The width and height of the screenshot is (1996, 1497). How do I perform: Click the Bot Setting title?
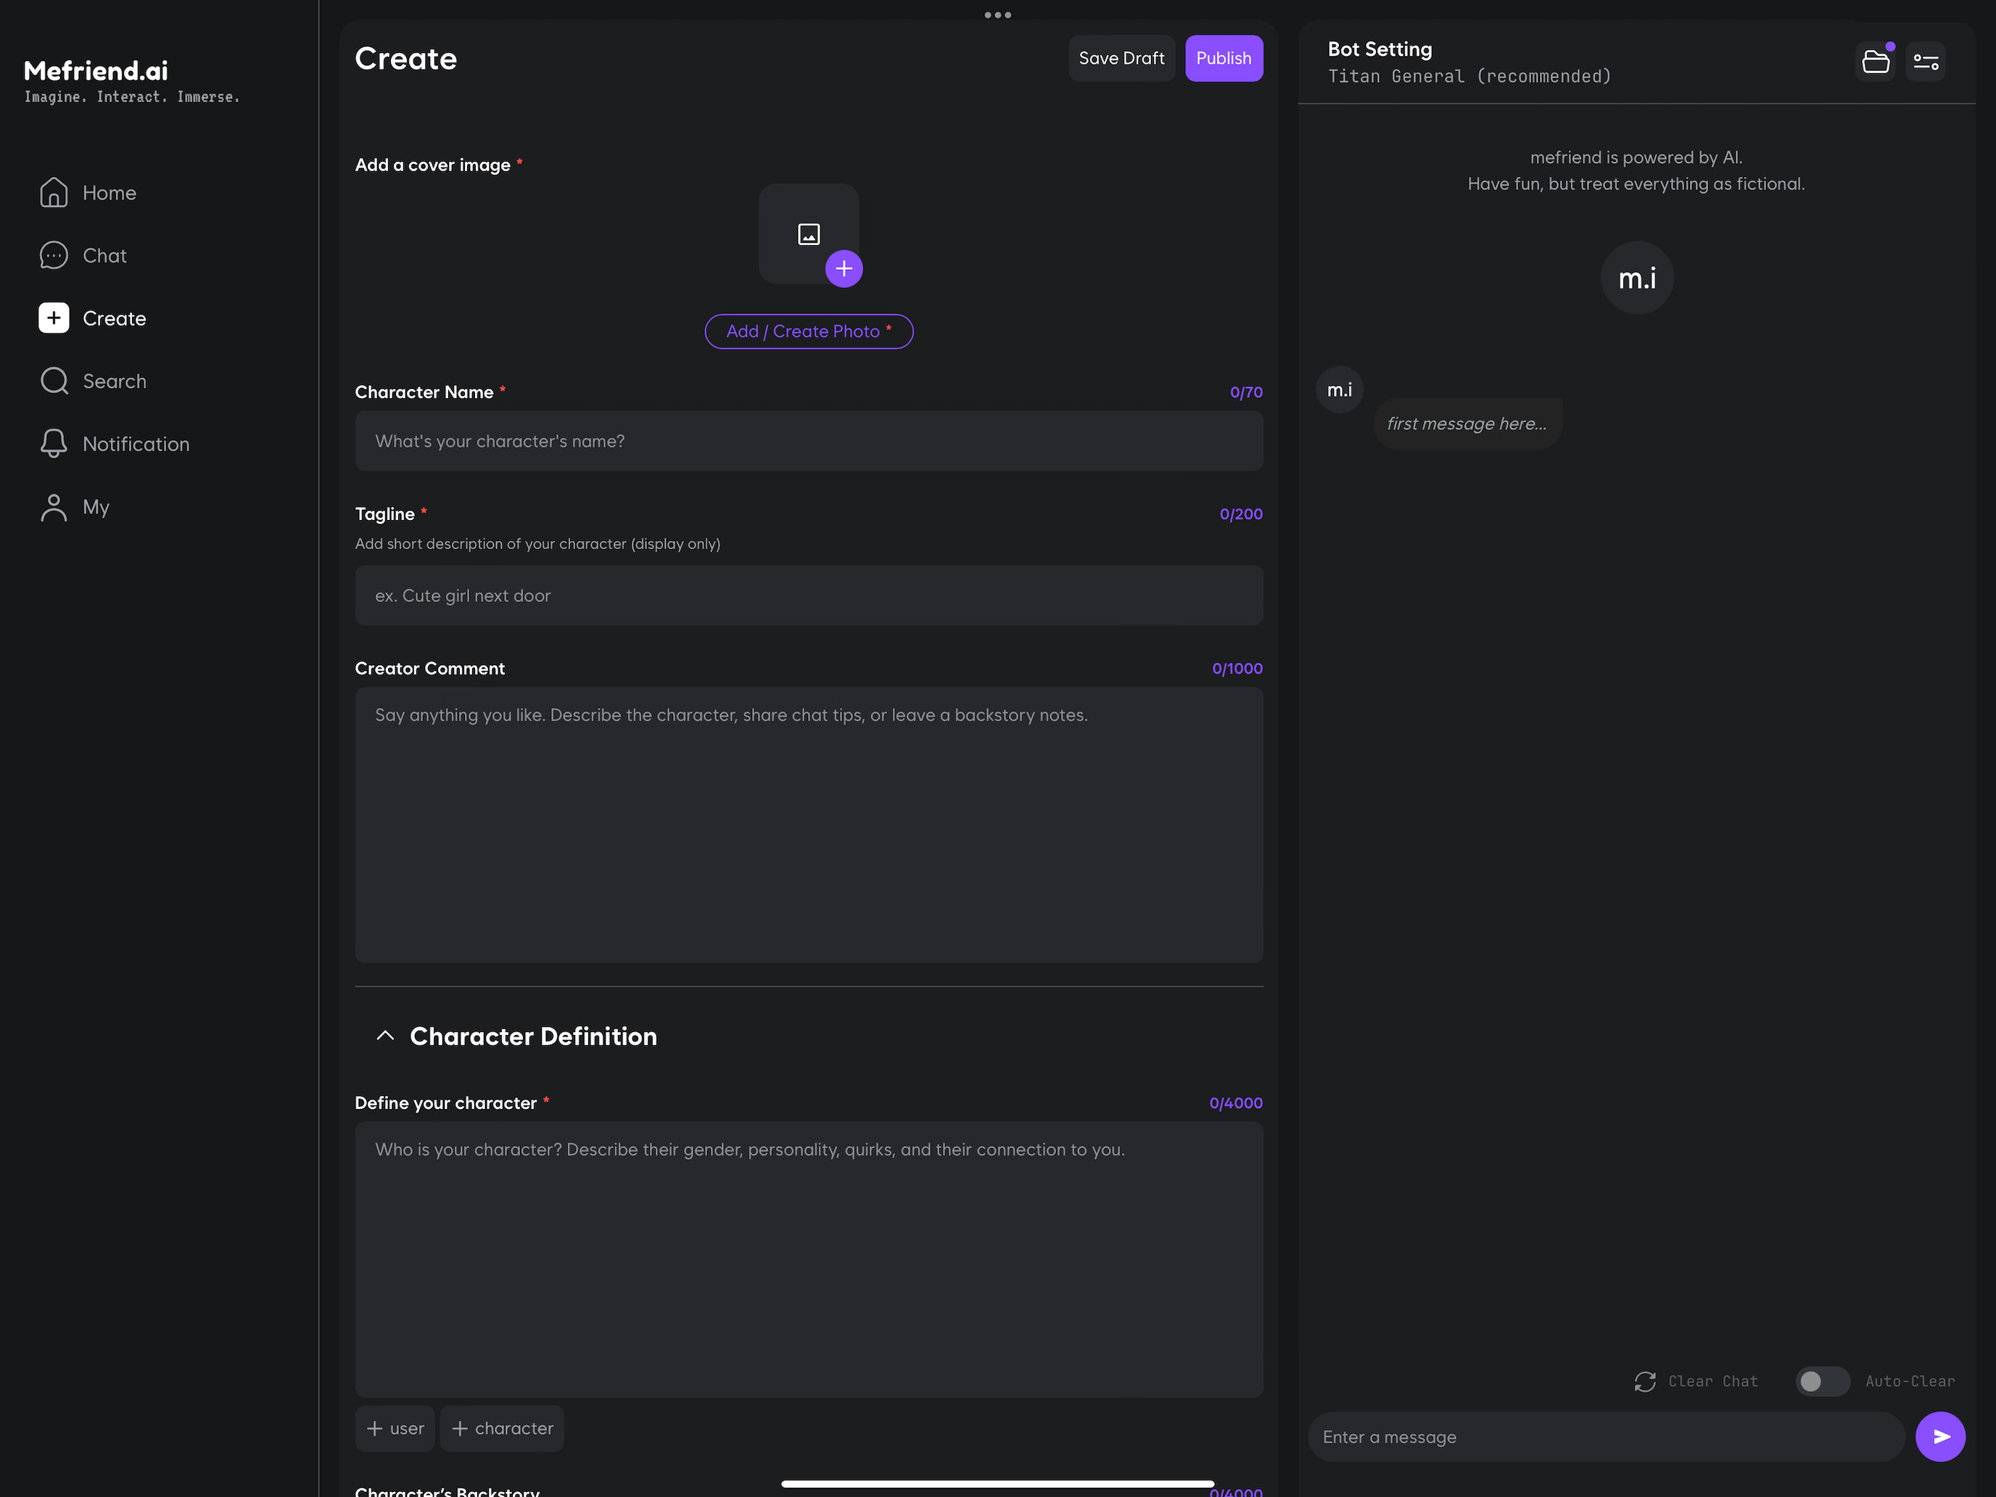click(1380, 49)
